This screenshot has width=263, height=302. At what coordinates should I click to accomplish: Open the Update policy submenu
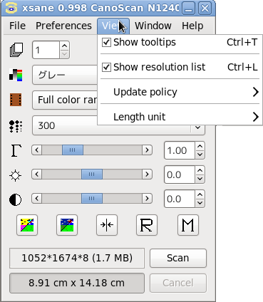tap(180, 92)
